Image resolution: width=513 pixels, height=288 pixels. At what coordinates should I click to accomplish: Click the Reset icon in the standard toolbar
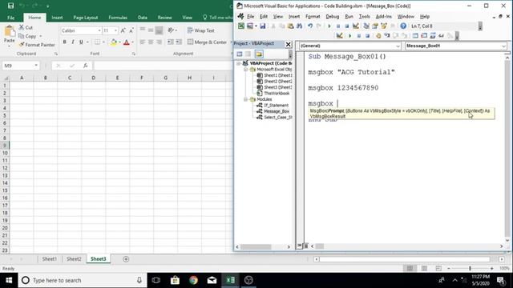coord(346,26)
